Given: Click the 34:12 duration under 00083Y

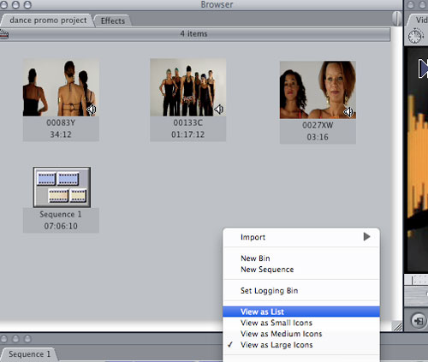Looking at the screenshot, I should [61, 134].
